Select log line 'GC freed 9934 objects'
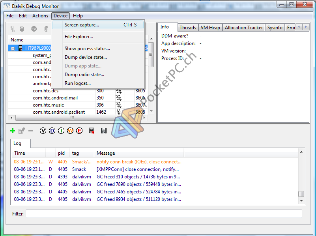316x236 pixels. tap(155, 199)
